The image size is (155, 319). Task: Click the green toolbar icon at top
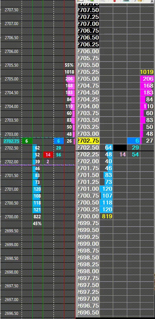pyautogui.click(x=91, y=1)
